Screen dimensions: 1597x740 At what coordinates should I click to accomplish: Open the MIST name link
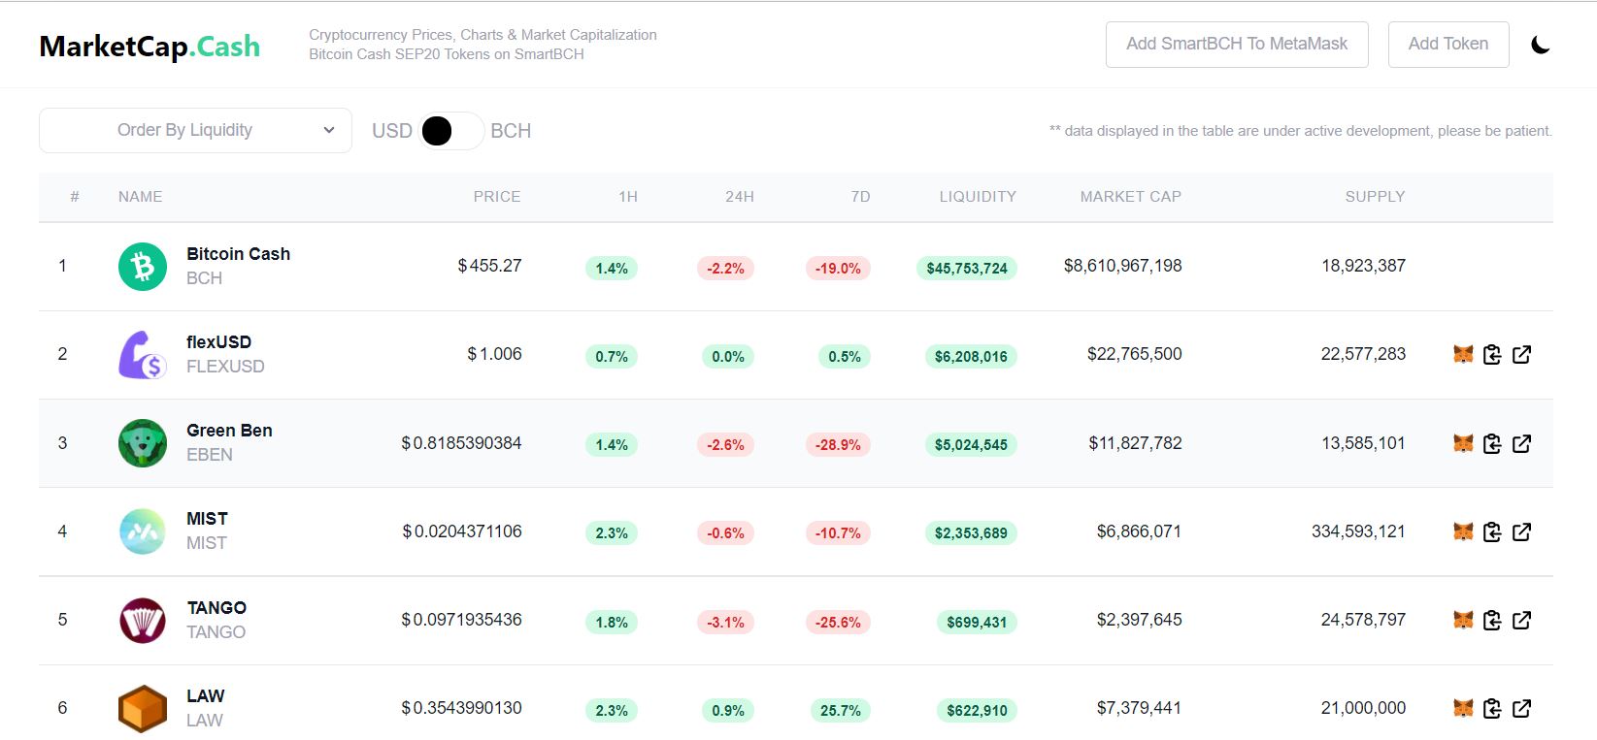point(207,519)
